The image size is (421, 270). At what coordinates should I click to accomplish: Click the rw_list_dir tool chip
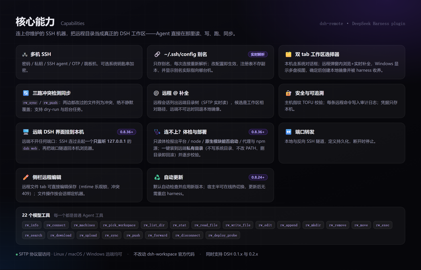click(154, 225)
